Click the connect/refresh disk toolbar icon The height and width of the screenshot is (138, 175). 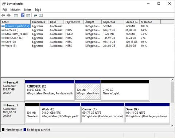click(35, 16)
